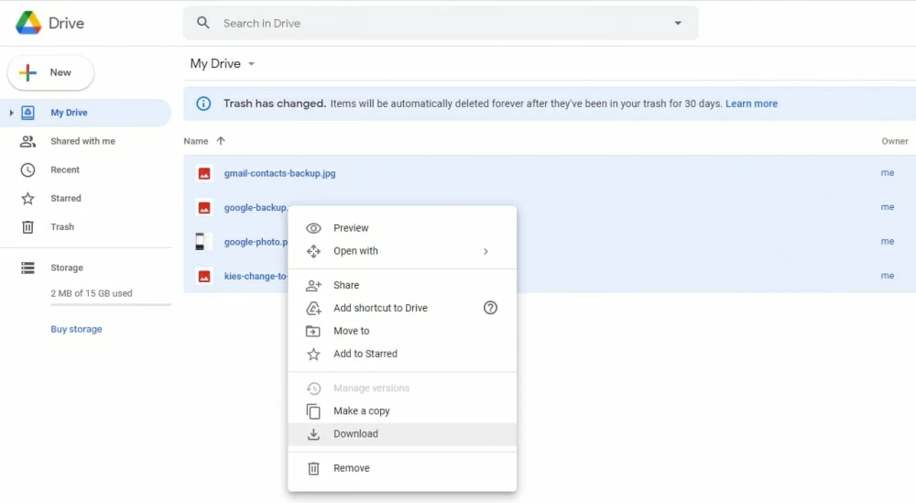Select Share in the context menu
916x503 pixels.
(346, 285)
